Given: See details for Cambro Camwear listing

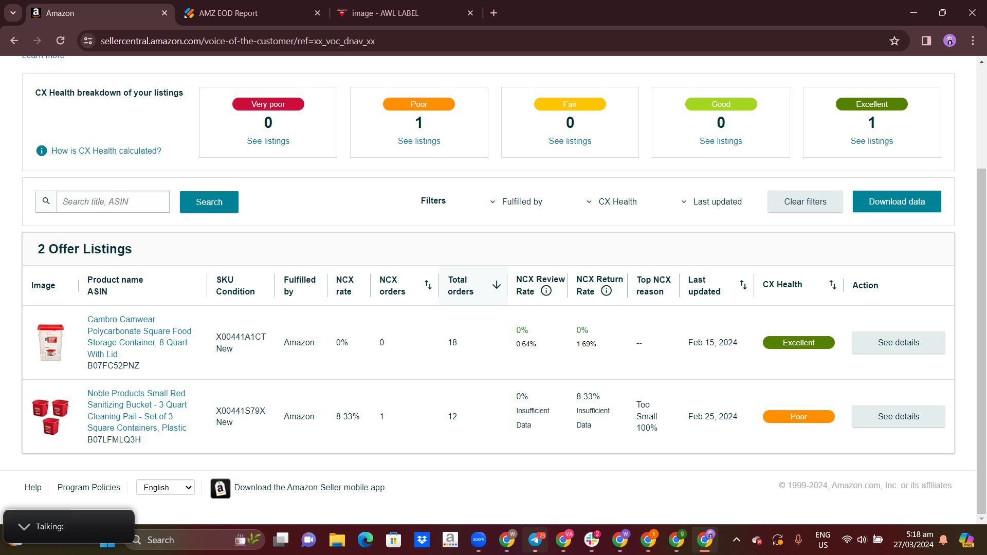Looking at the screenshot, I should click(x=899, y=342).
